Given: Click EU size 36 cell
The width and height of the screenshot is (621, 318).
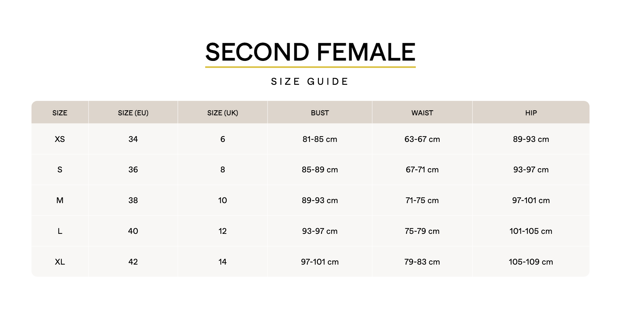Looking at the screenshot, I should point(133,170).
